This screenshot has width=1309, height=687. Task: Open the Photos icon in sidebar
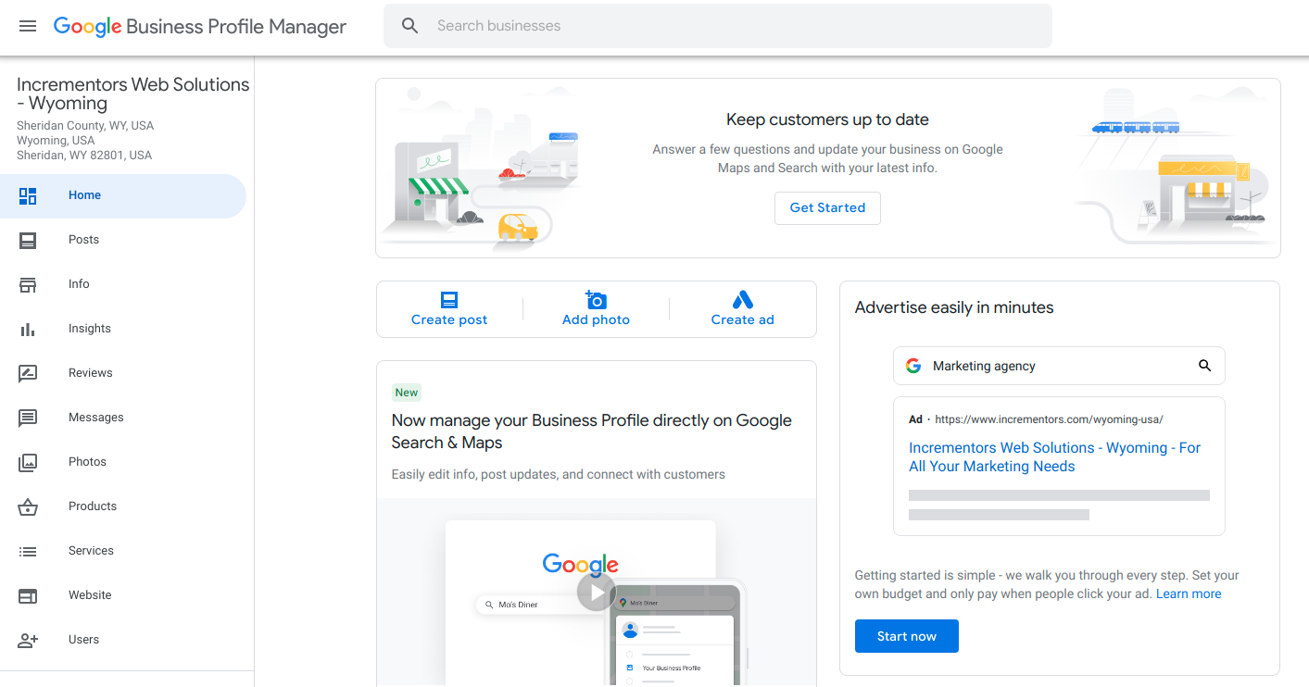[28, 462]
